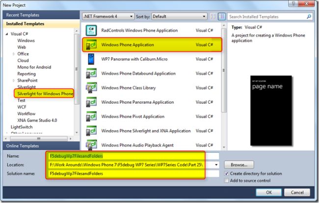Close the New Project dialog

(x=307, y=3)
